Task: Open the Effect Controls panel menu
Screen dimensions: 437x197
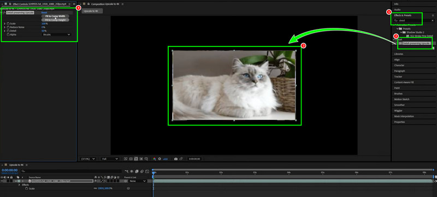Action: tap(69, 4)
